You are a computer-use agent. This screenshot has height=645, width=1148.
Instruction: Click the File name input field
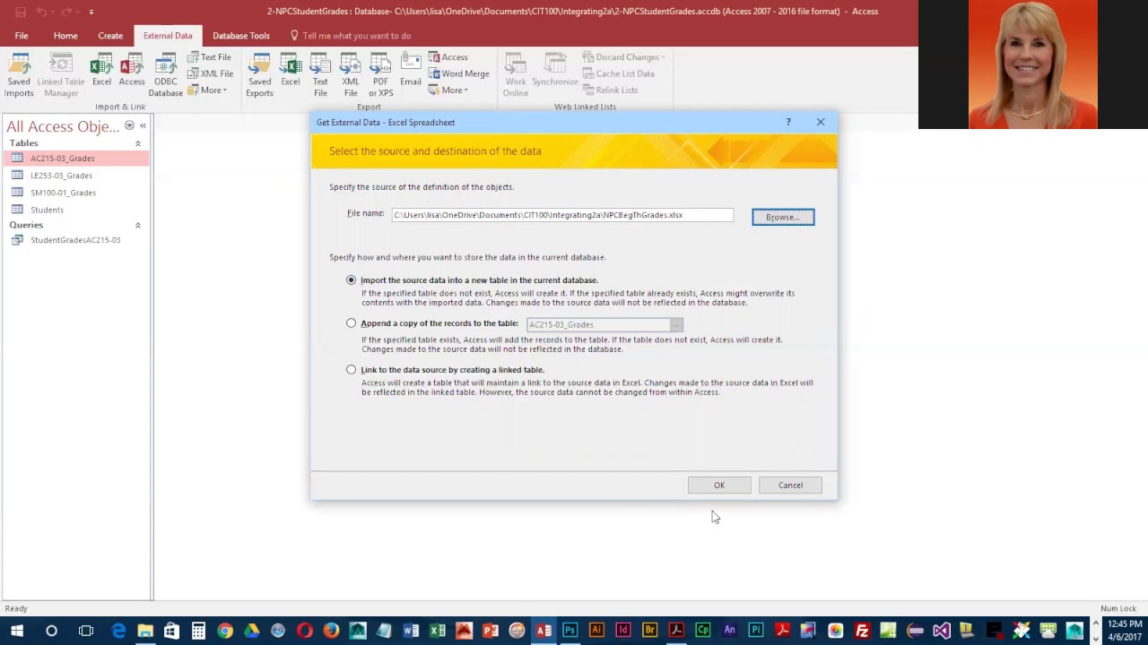point(562,215)
